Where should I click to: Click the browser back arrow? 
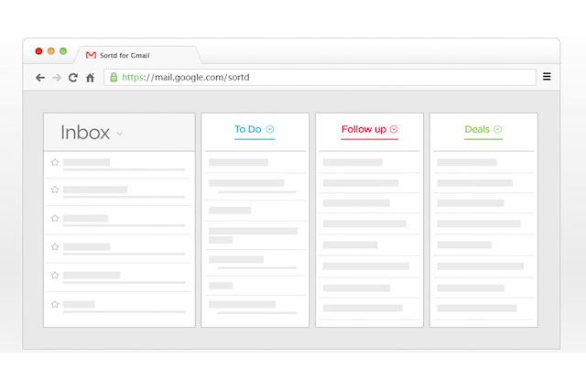[x=40, y=77]
